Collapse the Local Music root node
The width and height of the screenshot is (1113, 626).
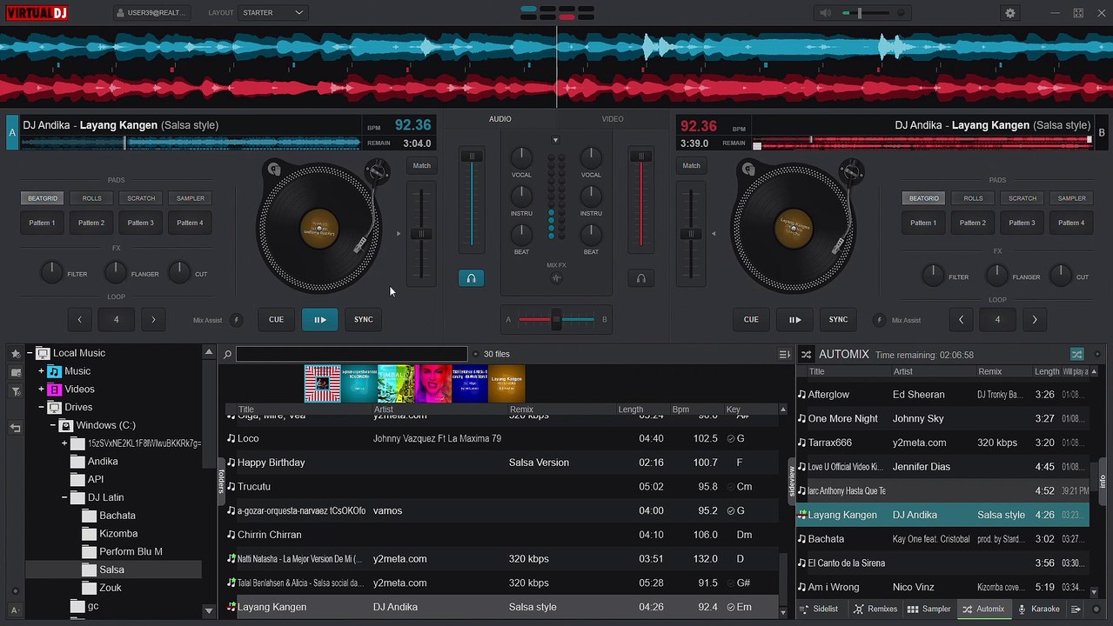coord(29,353)
